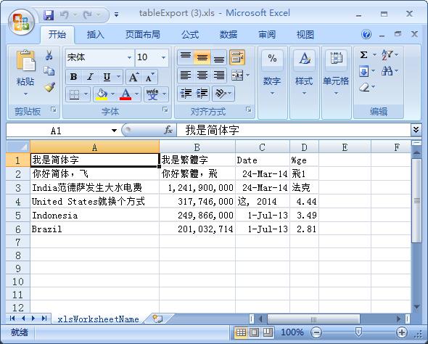Align text to the right
The image size is (428, 344).
pyautogui.click(x=219, y=75)
